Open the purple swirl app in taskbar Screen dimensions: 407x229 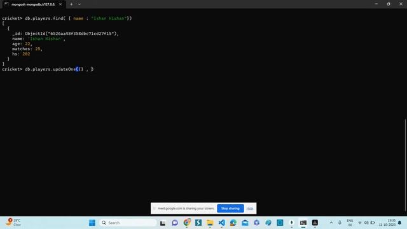[x=257, y=223]
